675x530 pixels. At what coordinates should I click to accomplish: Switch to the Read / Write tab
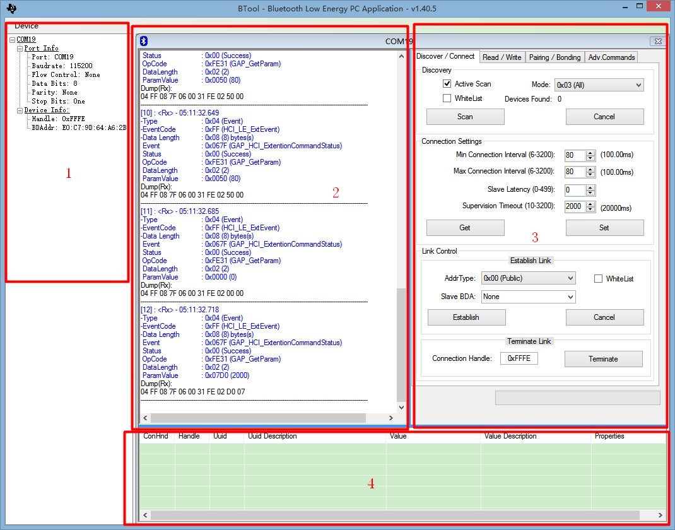502,57
